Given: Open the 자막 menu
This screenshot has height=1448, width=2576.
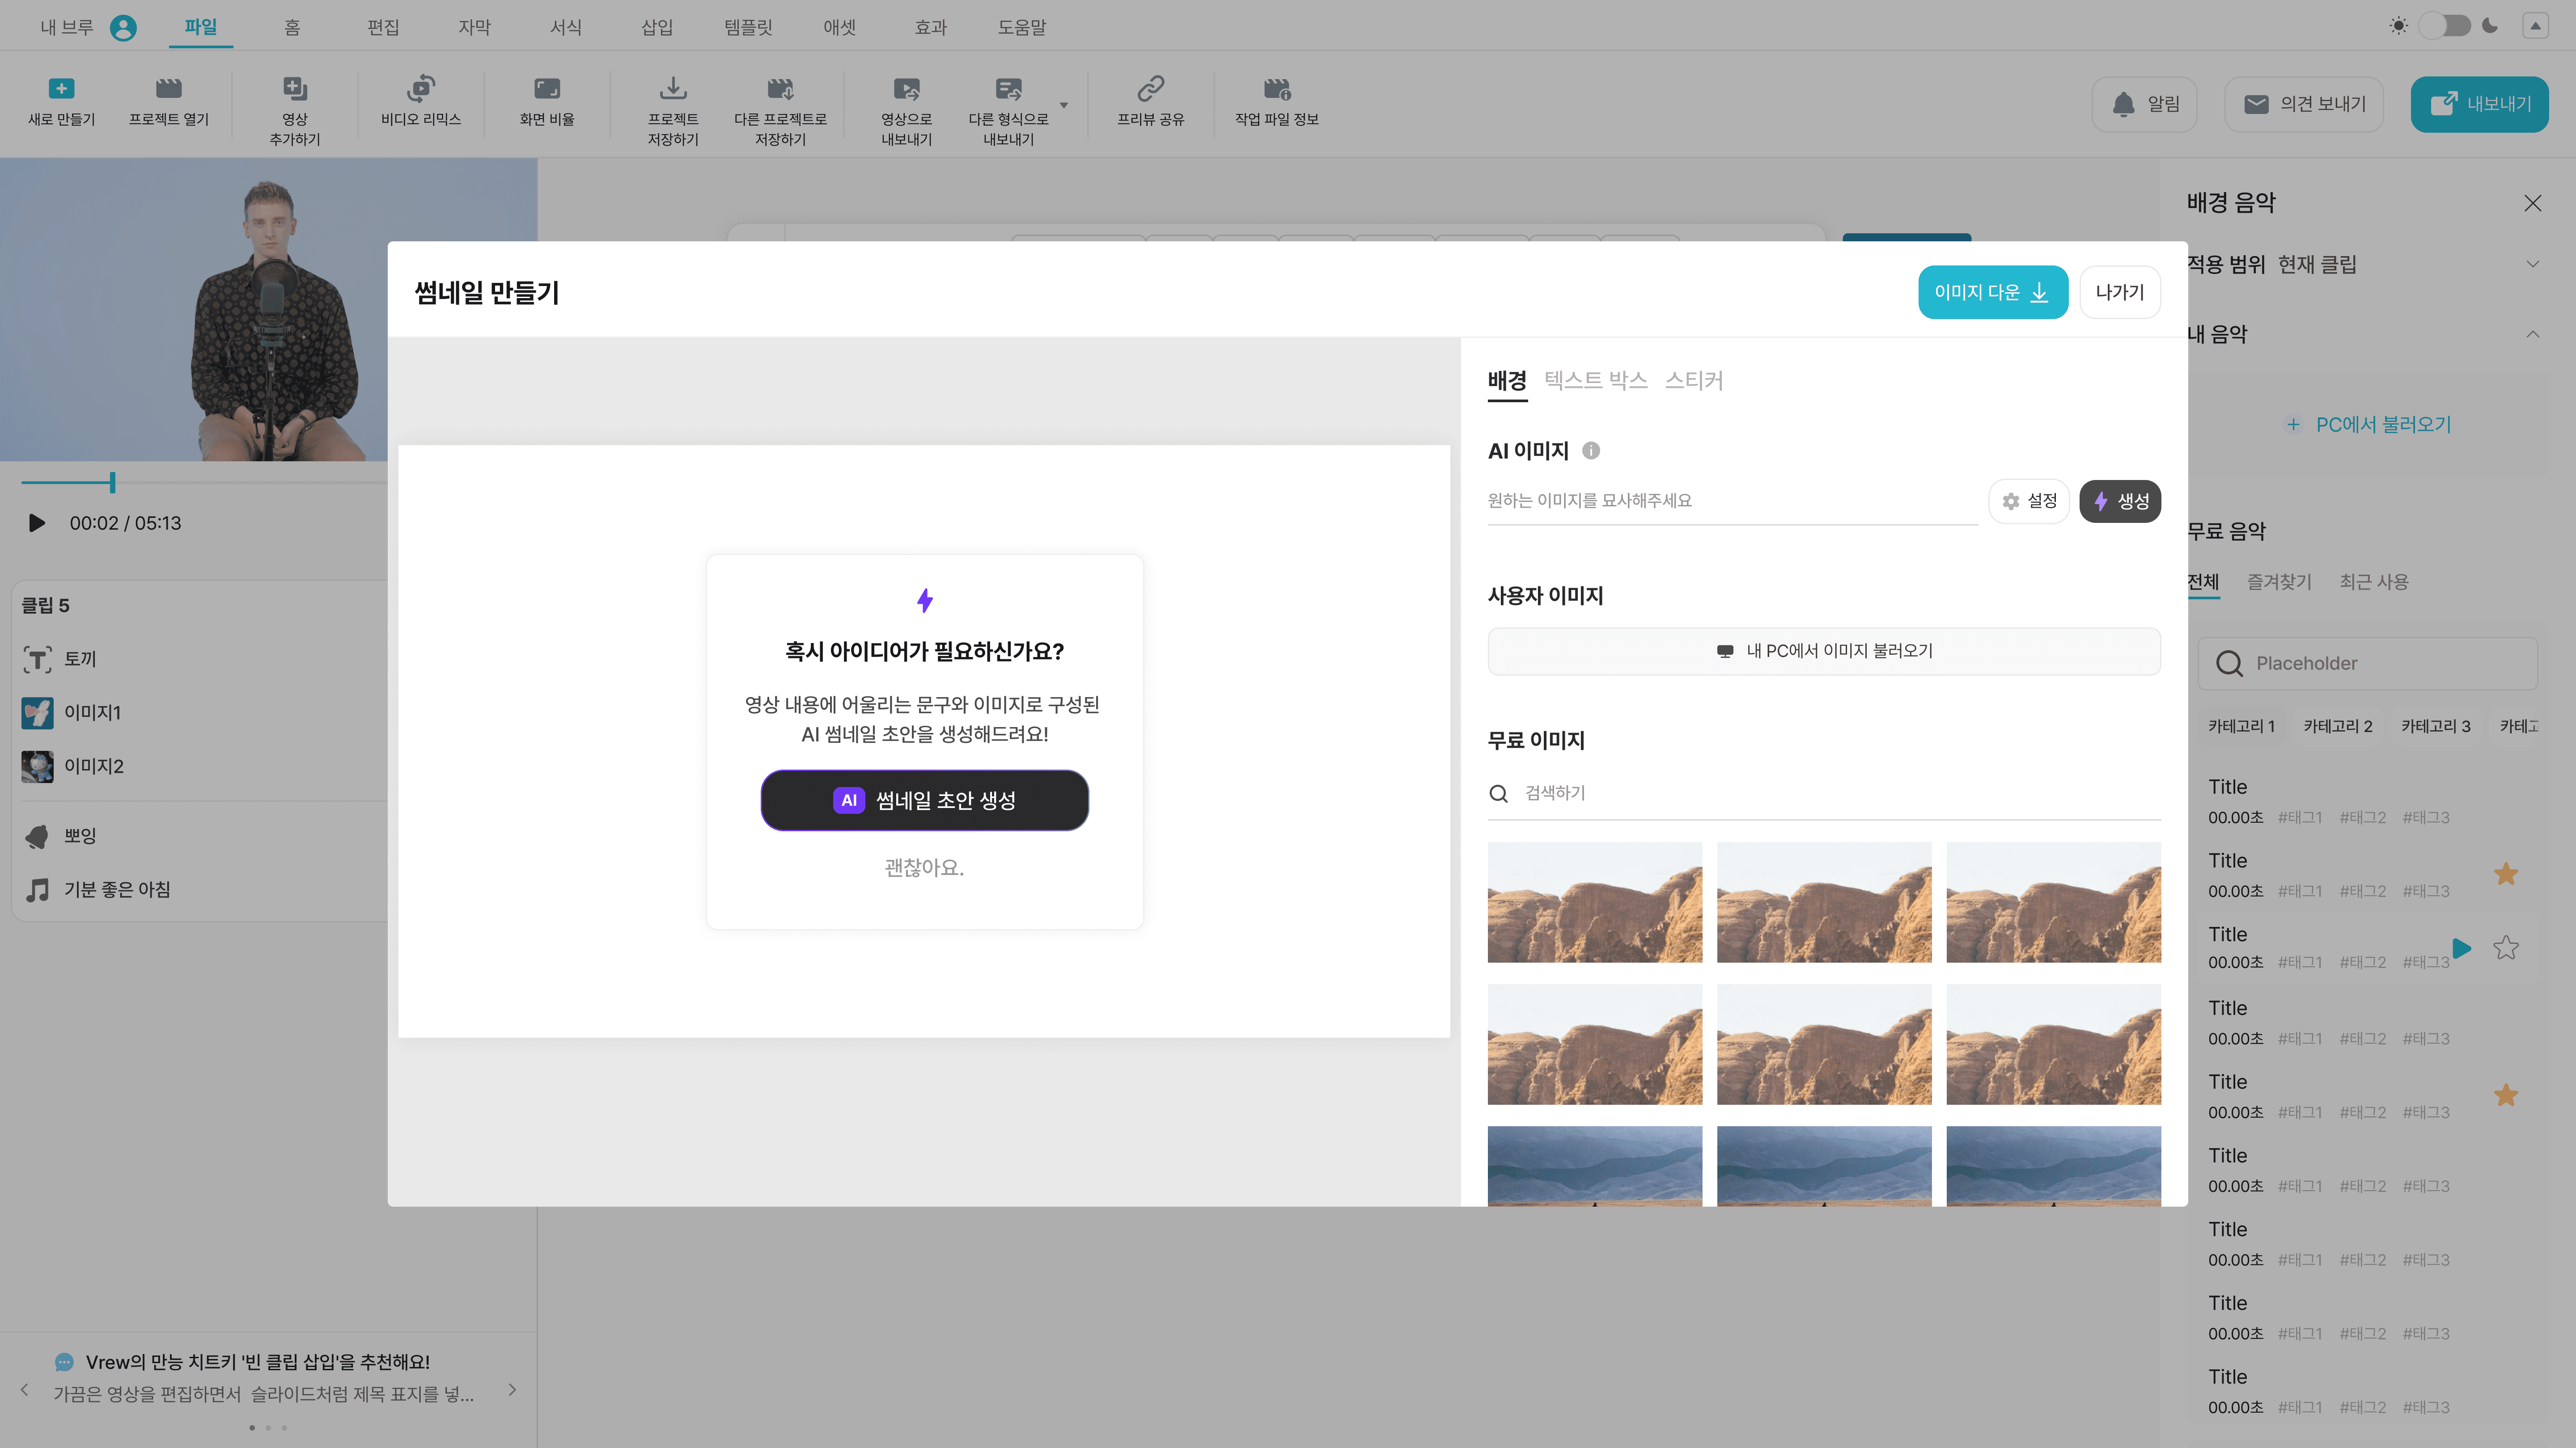Looking at the screenshot, I should tap(474, 27).
